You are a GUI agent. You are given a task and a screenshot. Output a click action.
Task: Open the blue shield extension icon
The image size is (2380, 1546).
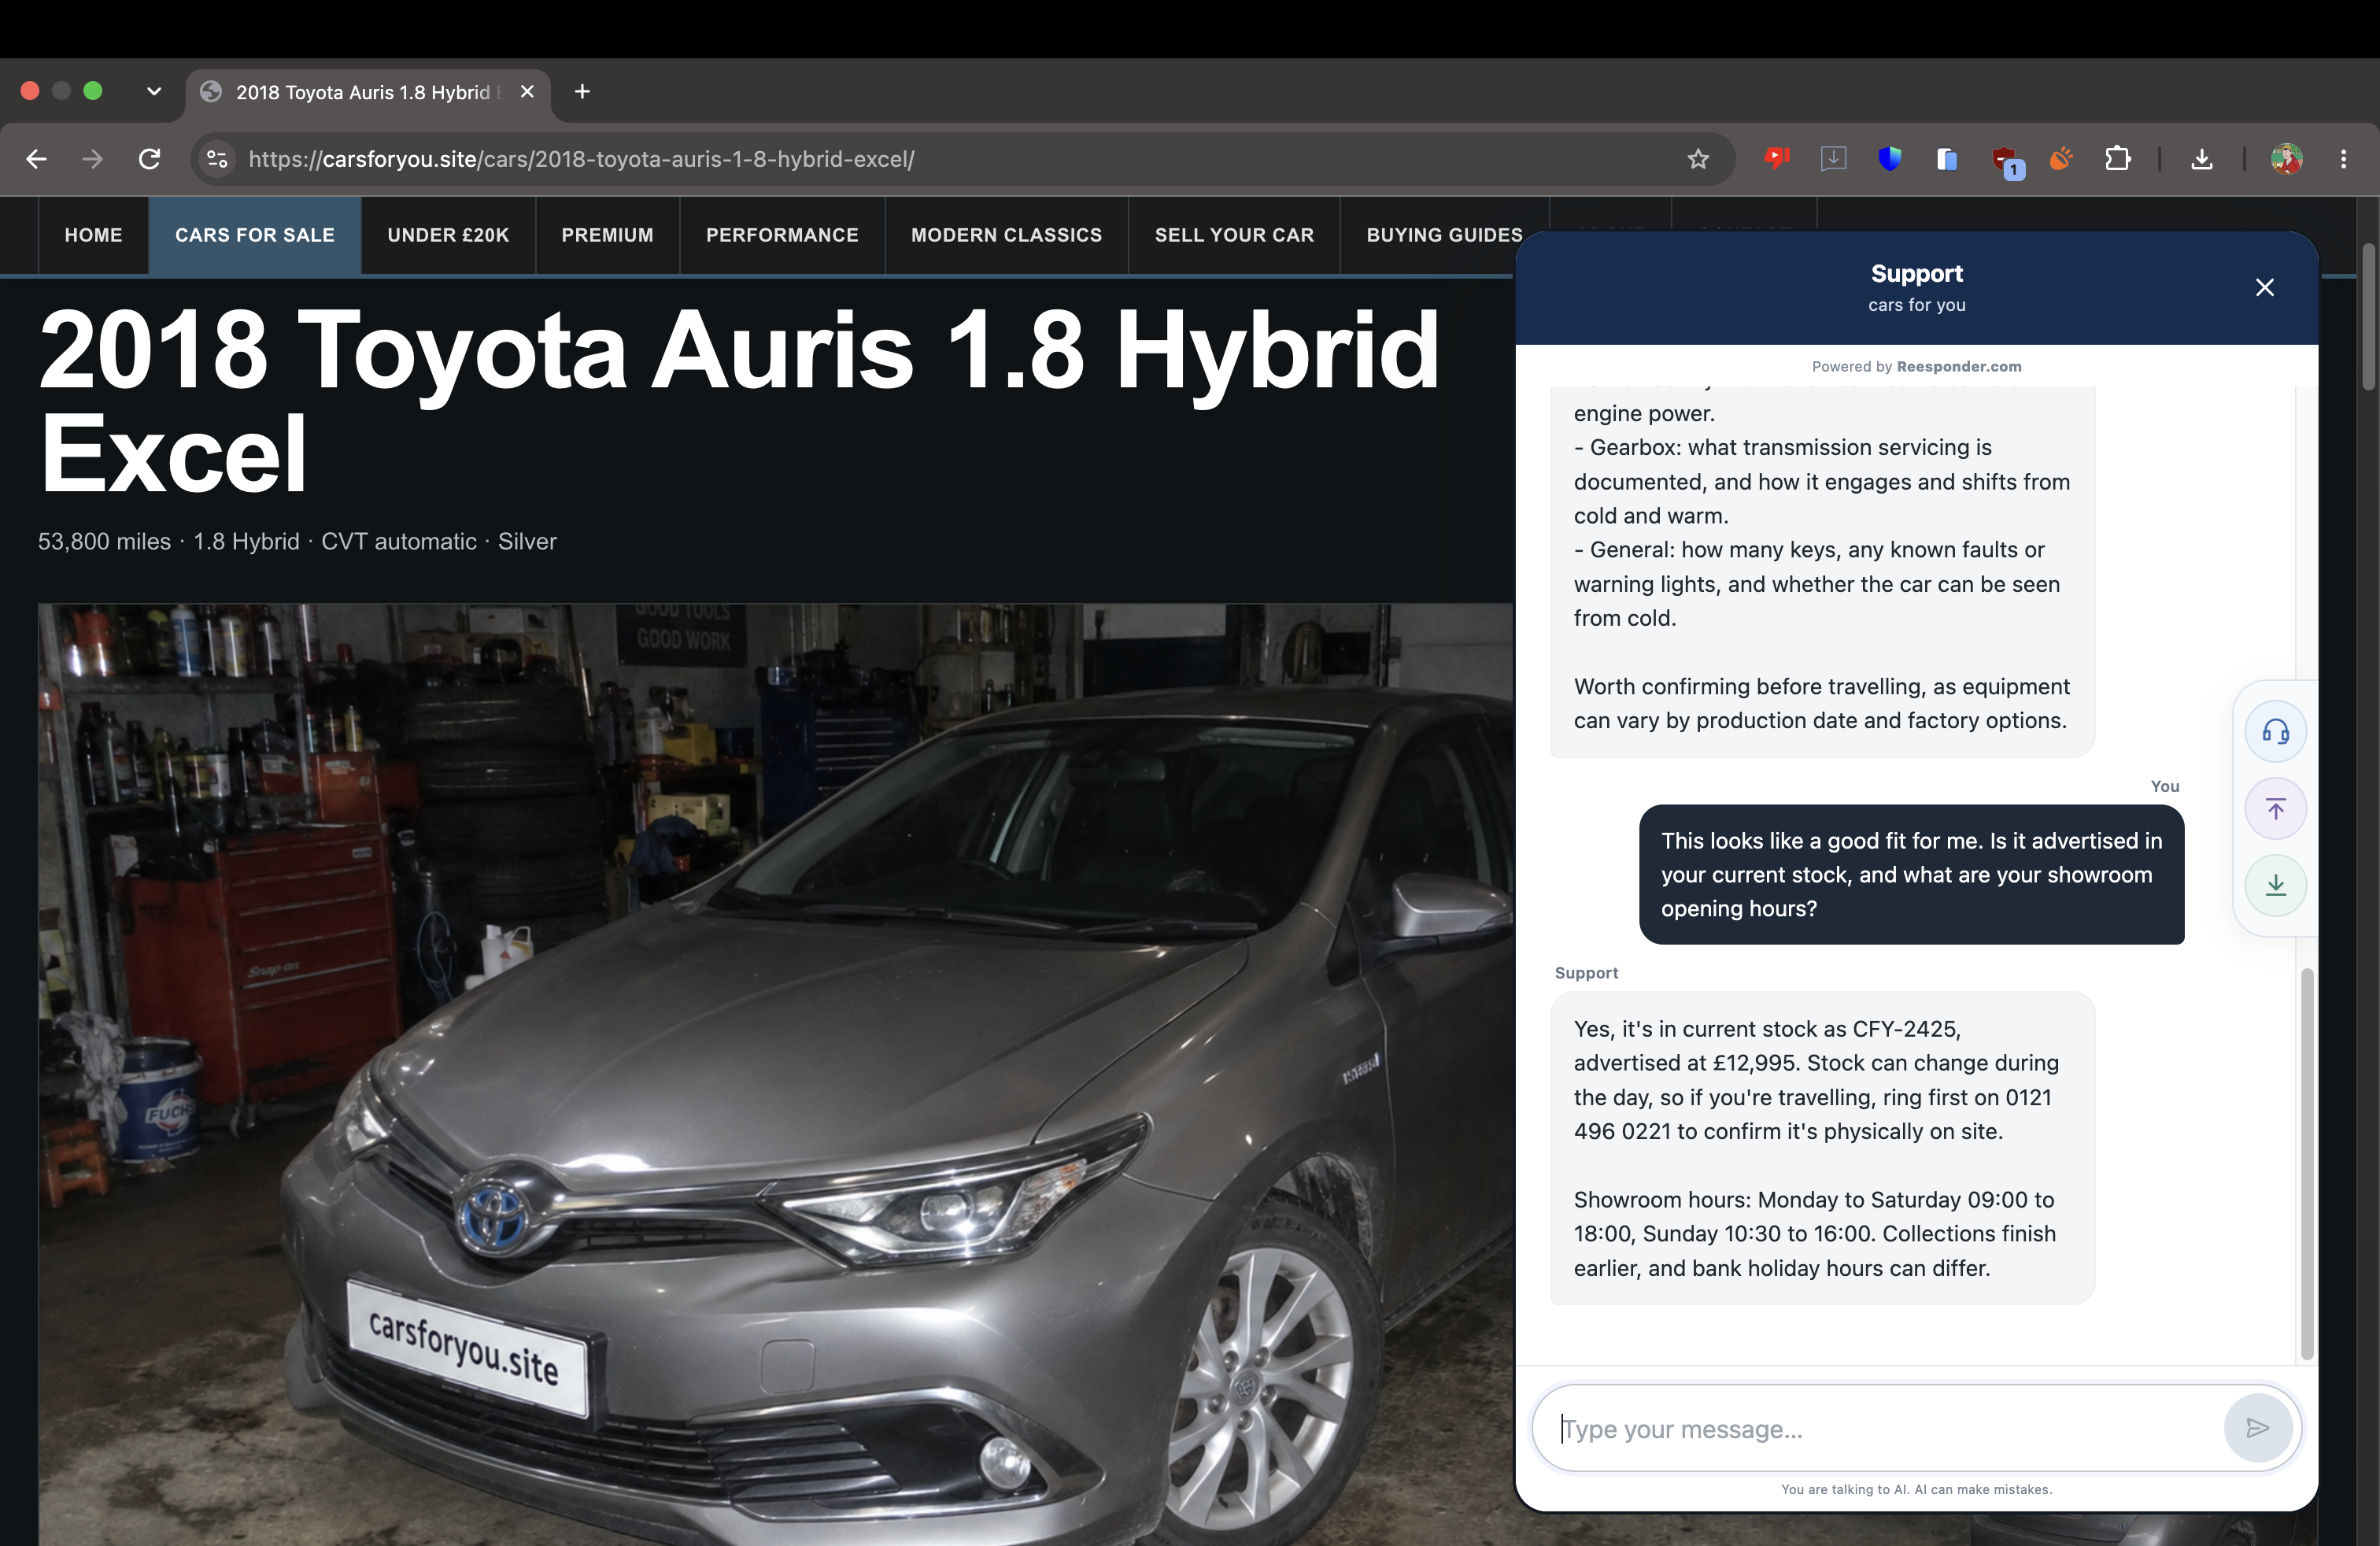click(1889, 158)
